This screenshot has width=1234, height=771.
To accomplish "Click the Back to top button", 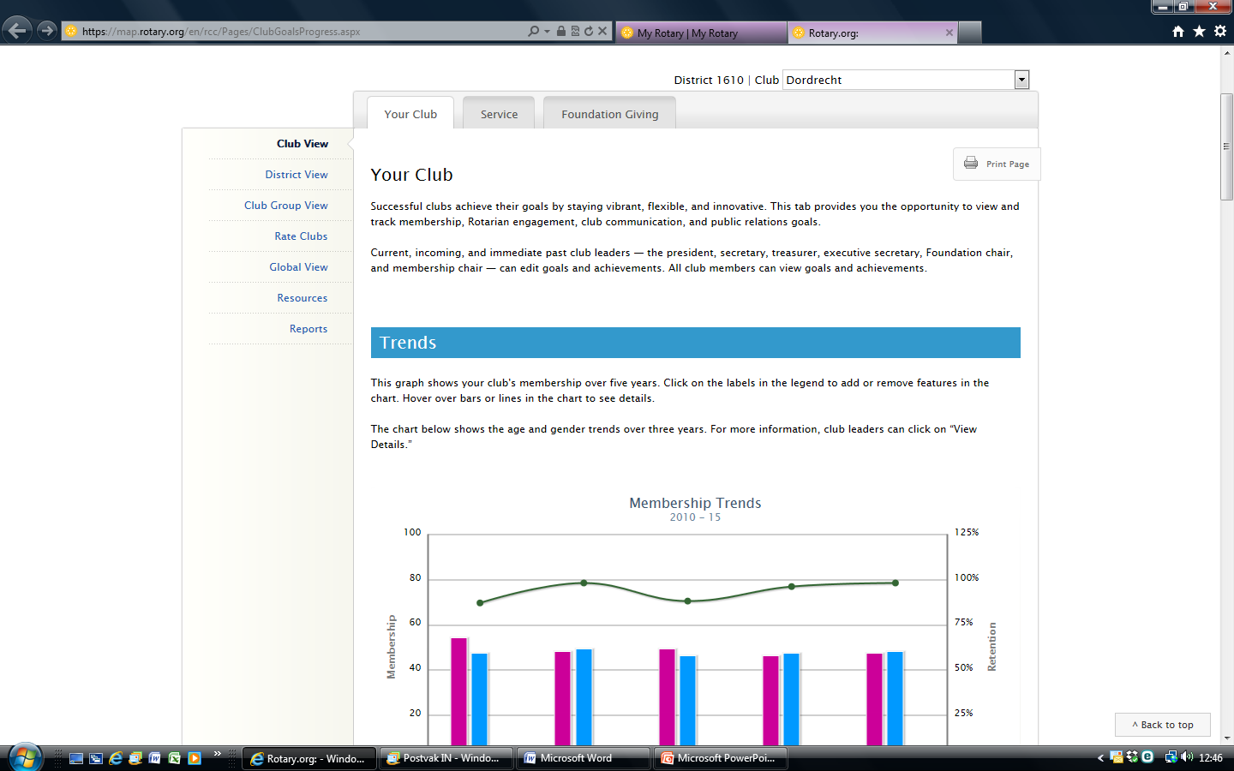I will [x=1162, y=725].
